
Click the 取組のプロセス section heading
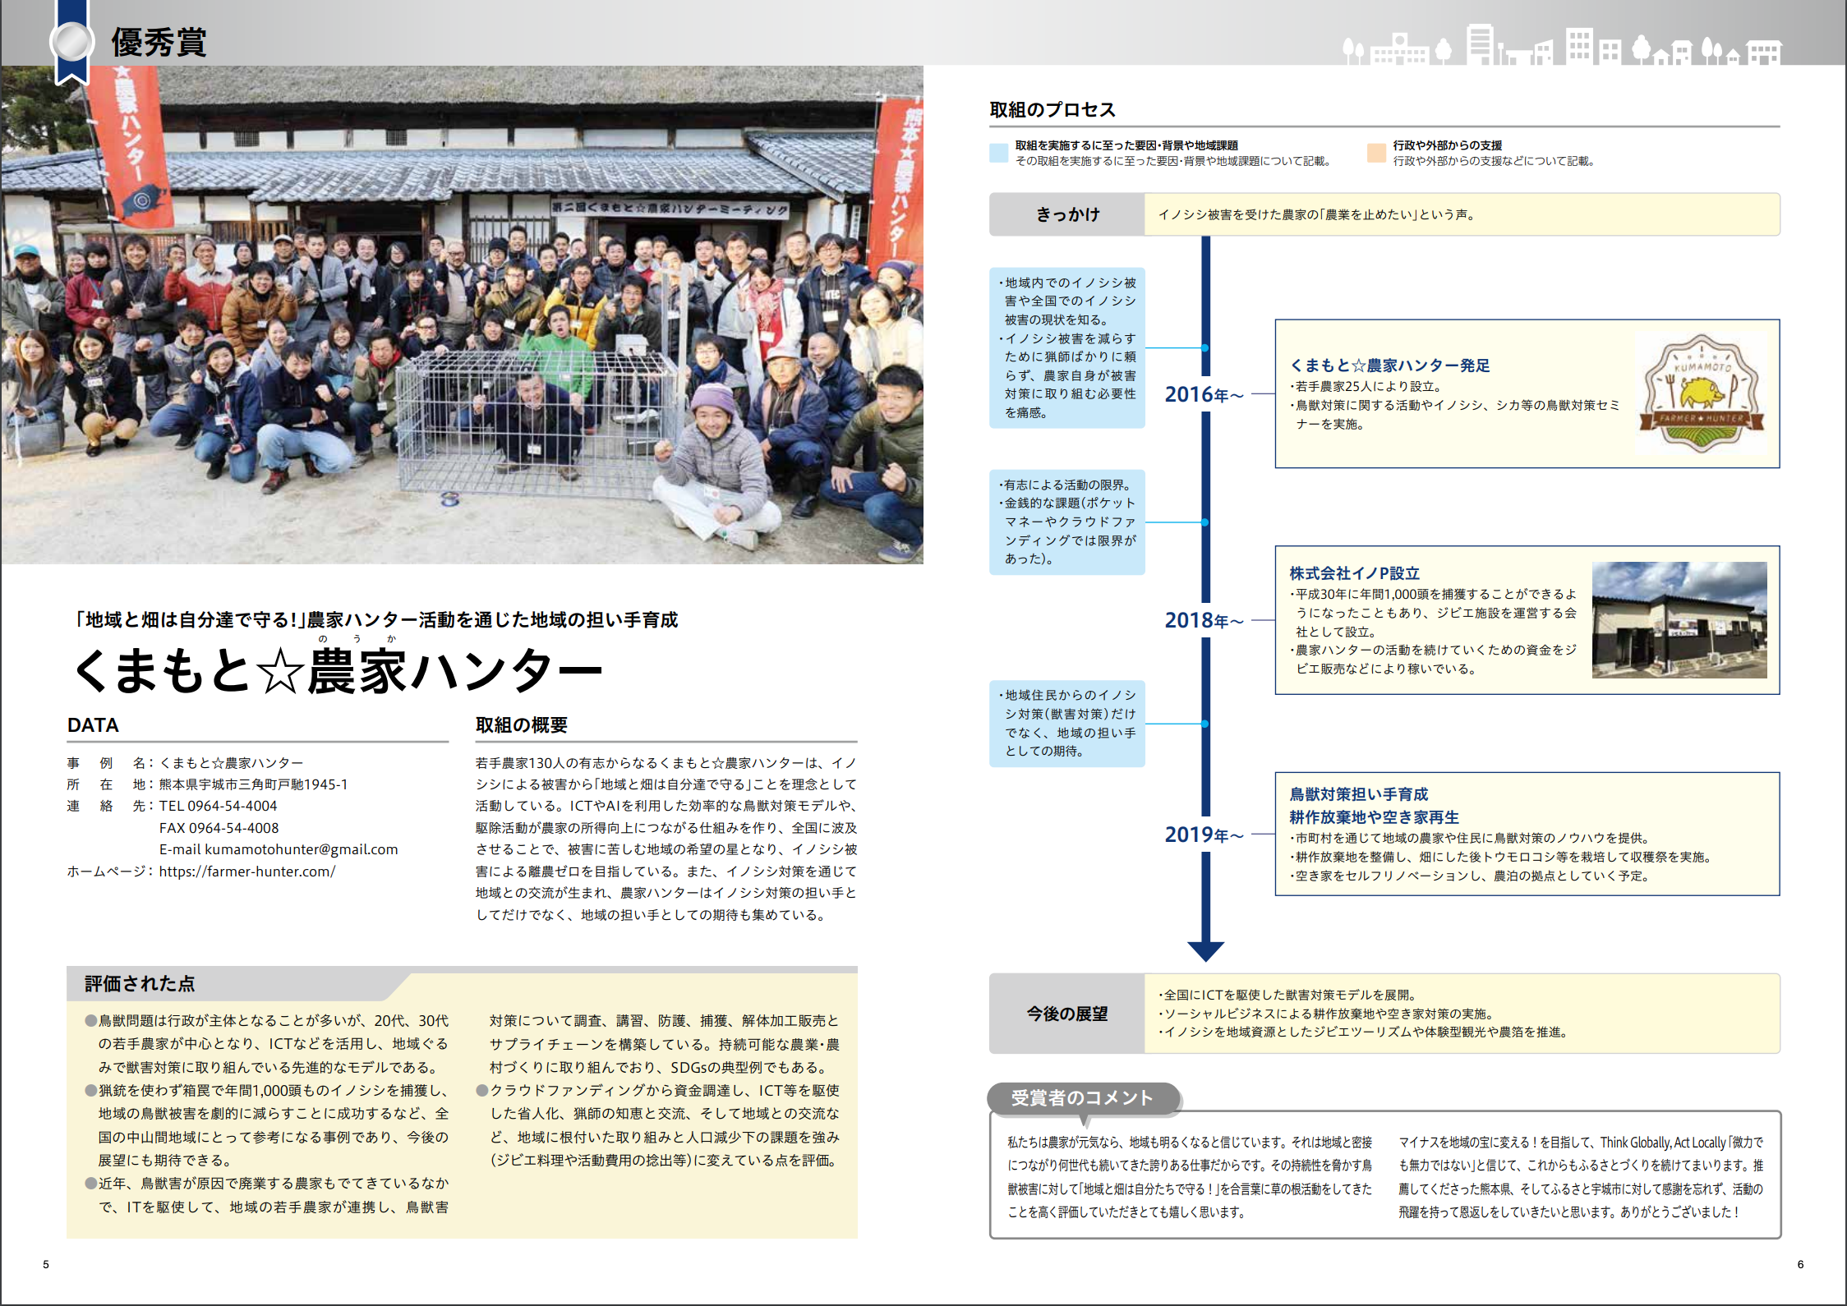point(1052,110)
